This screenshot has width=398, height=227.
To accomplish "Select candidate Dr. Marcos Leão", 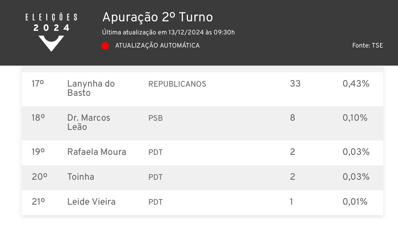I will [x=89, y=122].
